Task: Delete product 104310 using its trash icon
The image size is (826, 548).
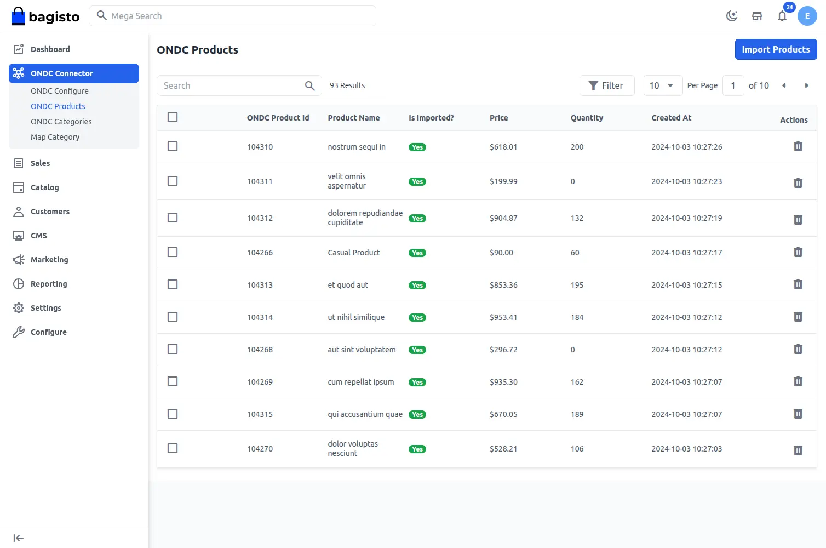Action: (x=798, y=146)
